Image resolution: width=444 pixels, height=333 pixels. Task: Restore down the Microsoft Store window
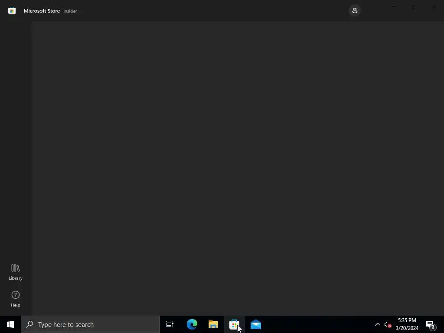pos(414,7)
